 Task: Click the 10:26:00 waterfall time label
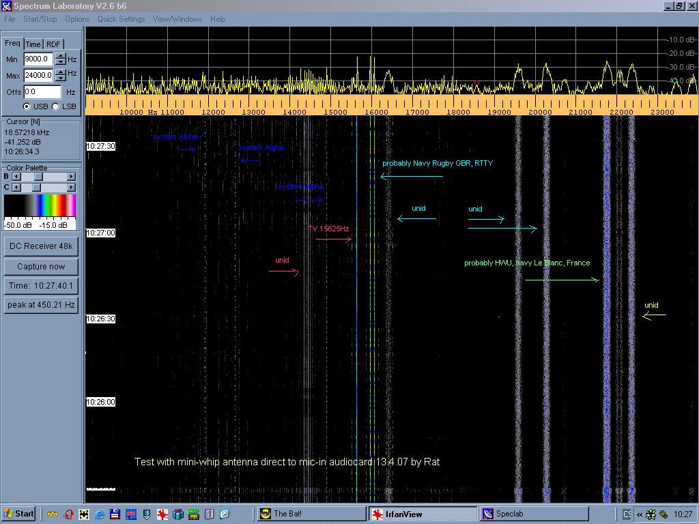[101, 402]
